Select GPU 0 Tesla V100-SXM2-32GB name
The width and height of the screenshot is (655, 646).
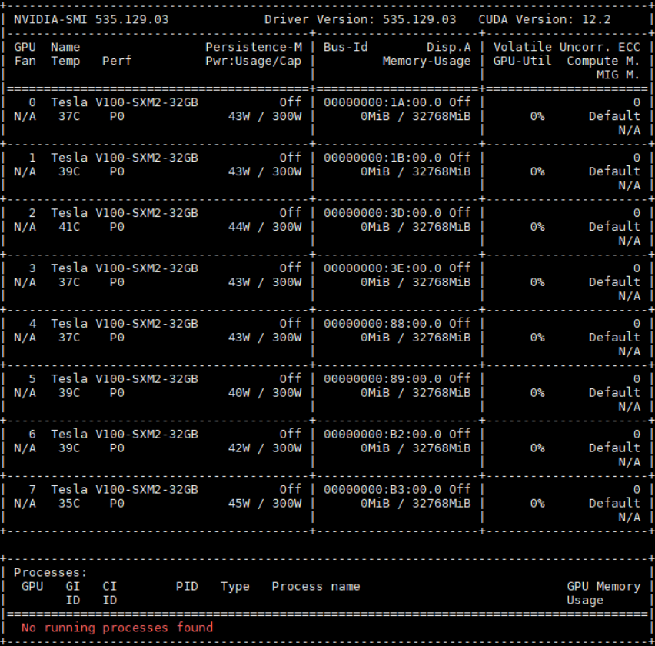coord(125,102)
